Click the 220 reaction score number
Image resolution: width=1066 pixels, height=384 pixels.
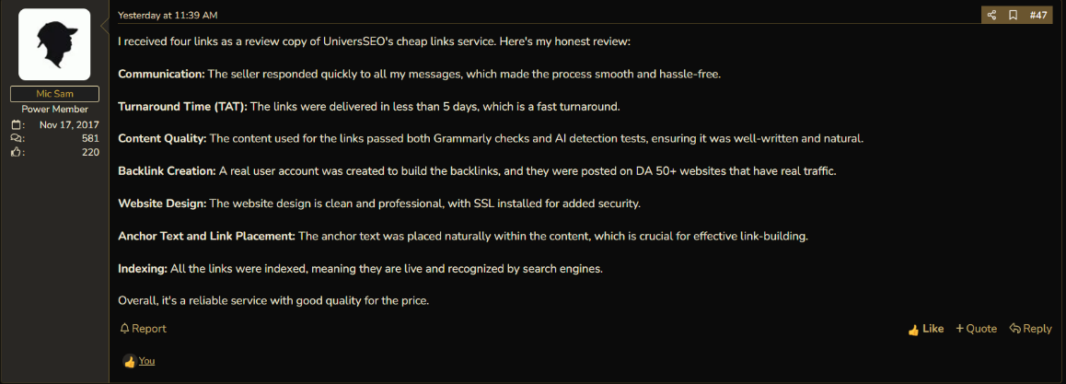tap(90, 152)
